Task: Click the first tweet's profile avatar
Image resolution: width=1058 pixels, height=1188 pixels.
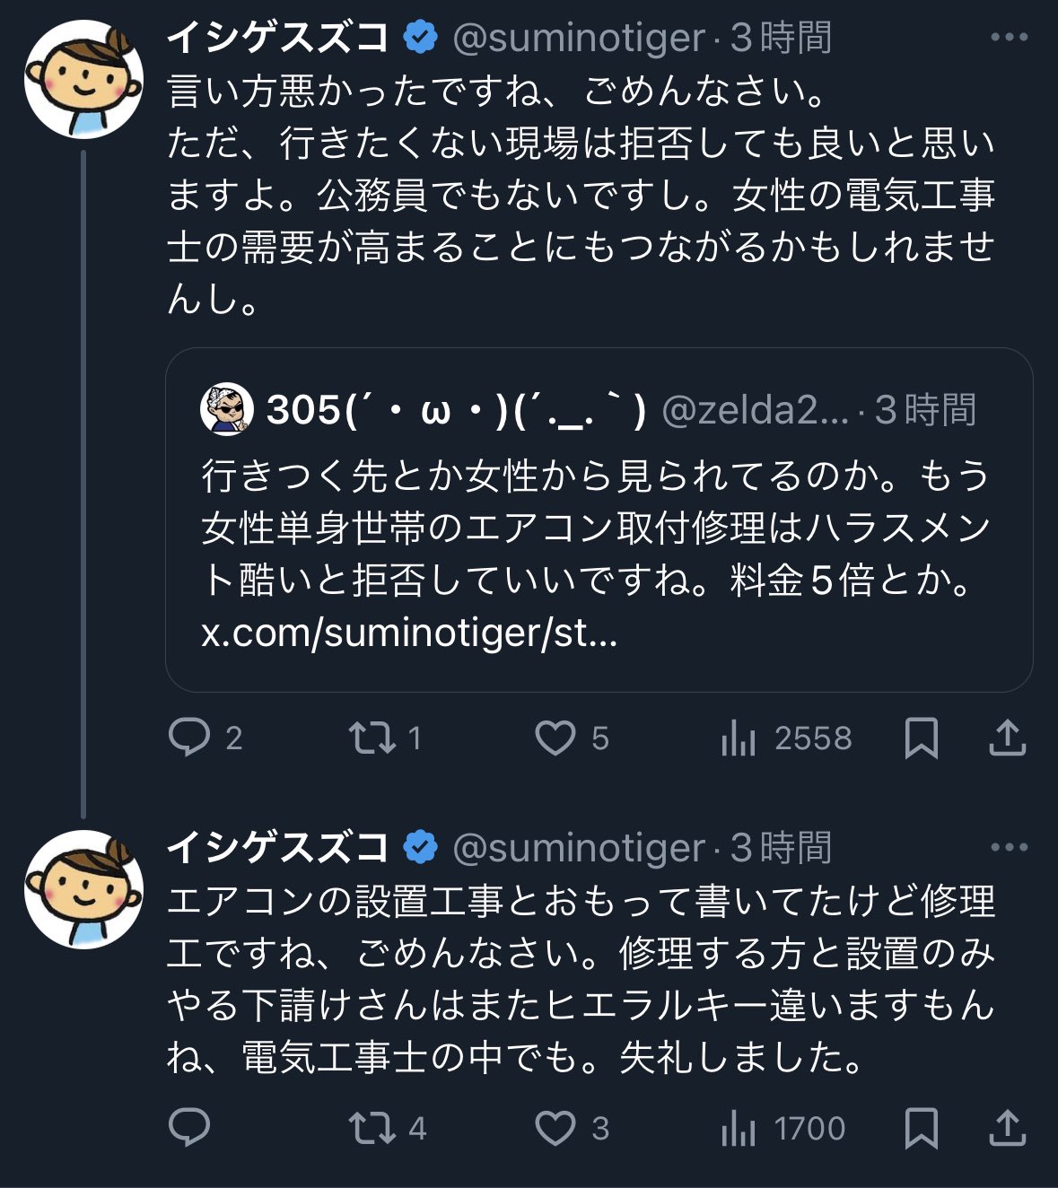Action: pos(83,79)
